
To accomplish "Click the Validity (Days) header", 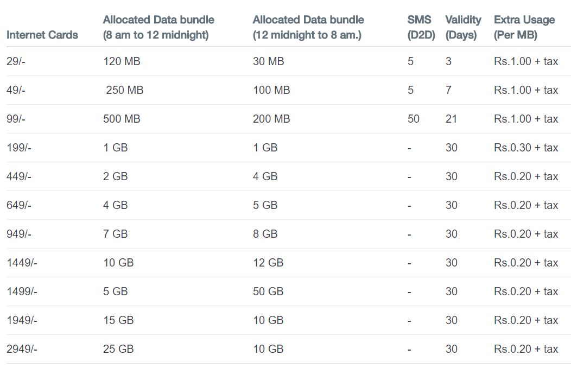I will 463,27.
